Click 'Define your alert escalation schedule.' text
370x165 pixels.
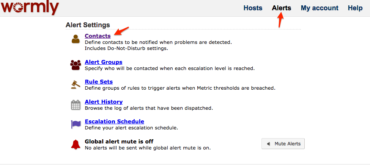coord(131,128)
